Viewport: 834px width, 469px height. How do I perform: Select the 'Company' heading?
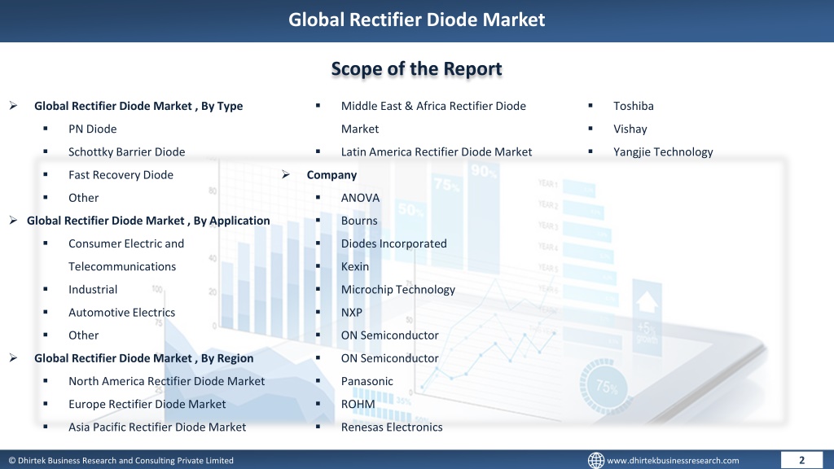pyautogui.click(x=331, y=174)
